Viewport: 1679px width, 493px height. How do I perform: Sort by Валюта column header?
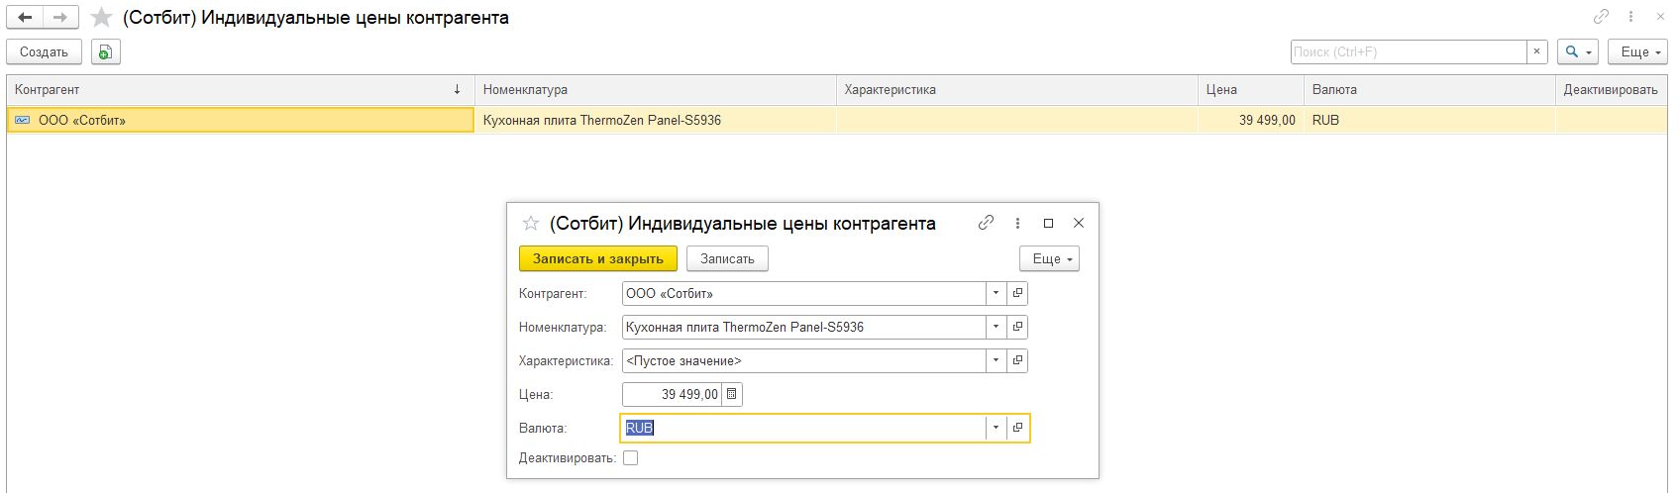pos(1429,89)
